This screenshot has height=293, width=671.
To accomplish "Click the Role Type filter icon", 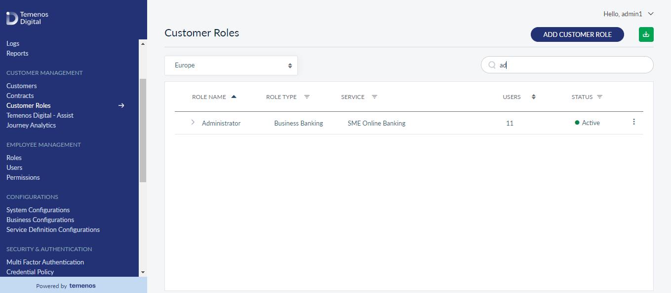I will [307, 97].
